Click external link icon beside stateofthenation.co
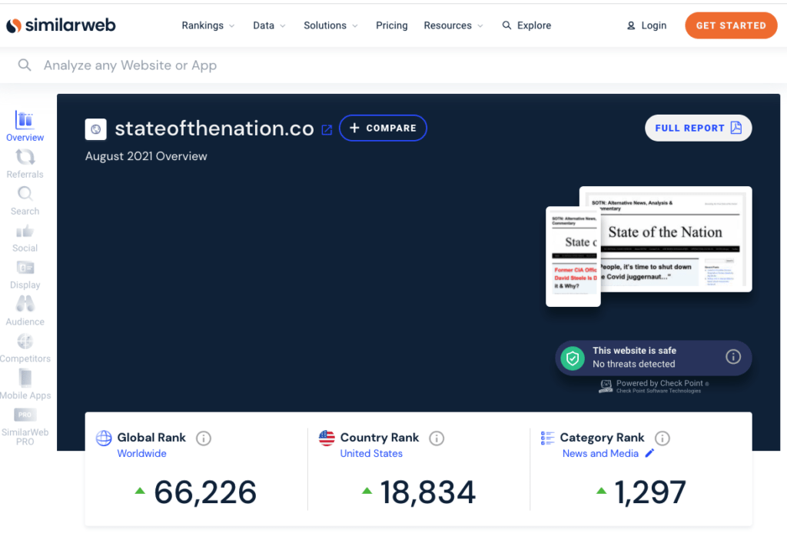 tap(327, 130)
